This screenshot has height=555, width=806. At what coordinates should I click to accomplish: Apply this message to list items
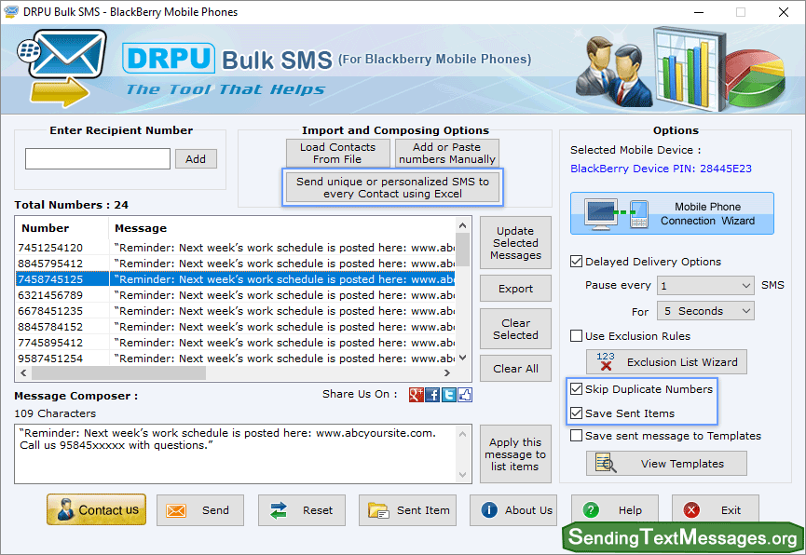point(515,454)
